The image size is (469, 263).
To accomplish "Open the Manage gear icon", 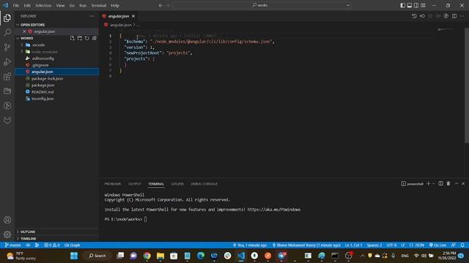I will pyautogui.click(x=7, y=235).
